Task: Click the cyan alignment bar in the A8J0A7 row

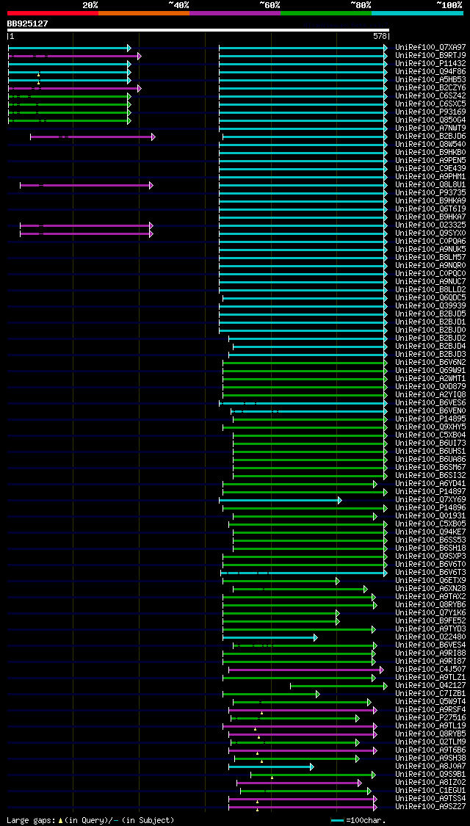Action: [x=271, y=767]
